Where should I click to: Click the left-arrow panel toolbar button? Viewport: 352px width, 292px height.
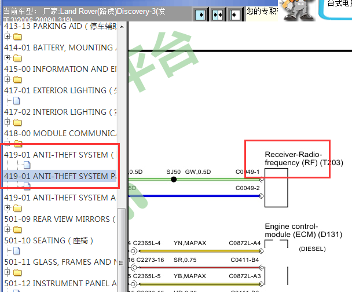(235, 15)
